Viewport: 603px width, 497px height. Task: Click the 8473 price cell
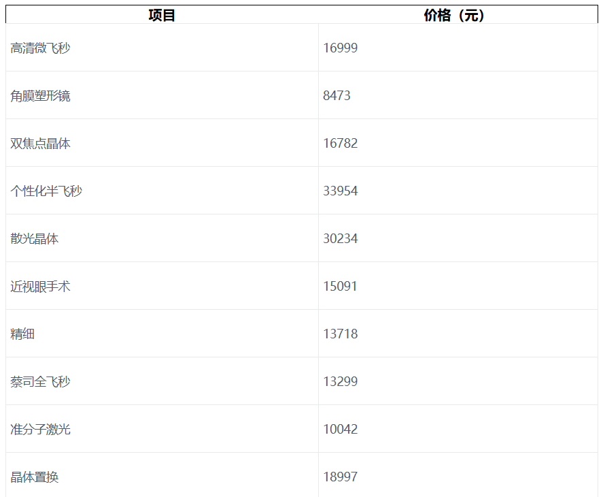pos(337,95)
